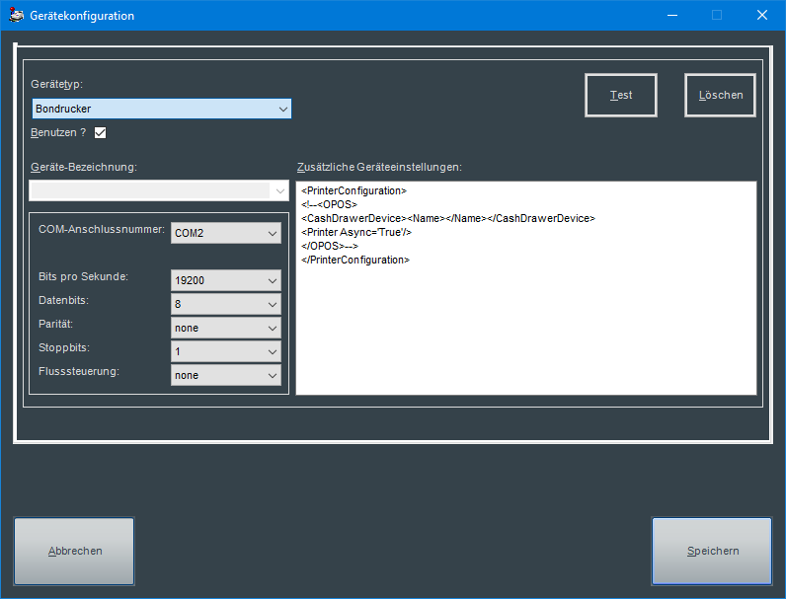786x599 pixels.
Task: Open the Gerätetyp dropdown showing Bondrucker
Action: click(161, 109)
